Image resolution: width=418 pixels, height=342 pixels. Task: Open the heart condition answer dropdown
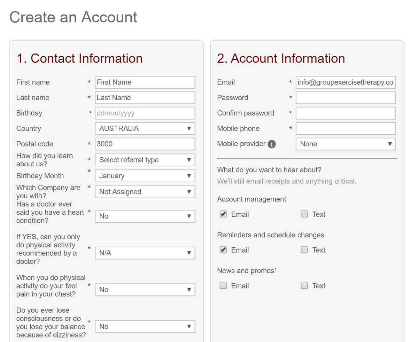(x=145, y=216)
